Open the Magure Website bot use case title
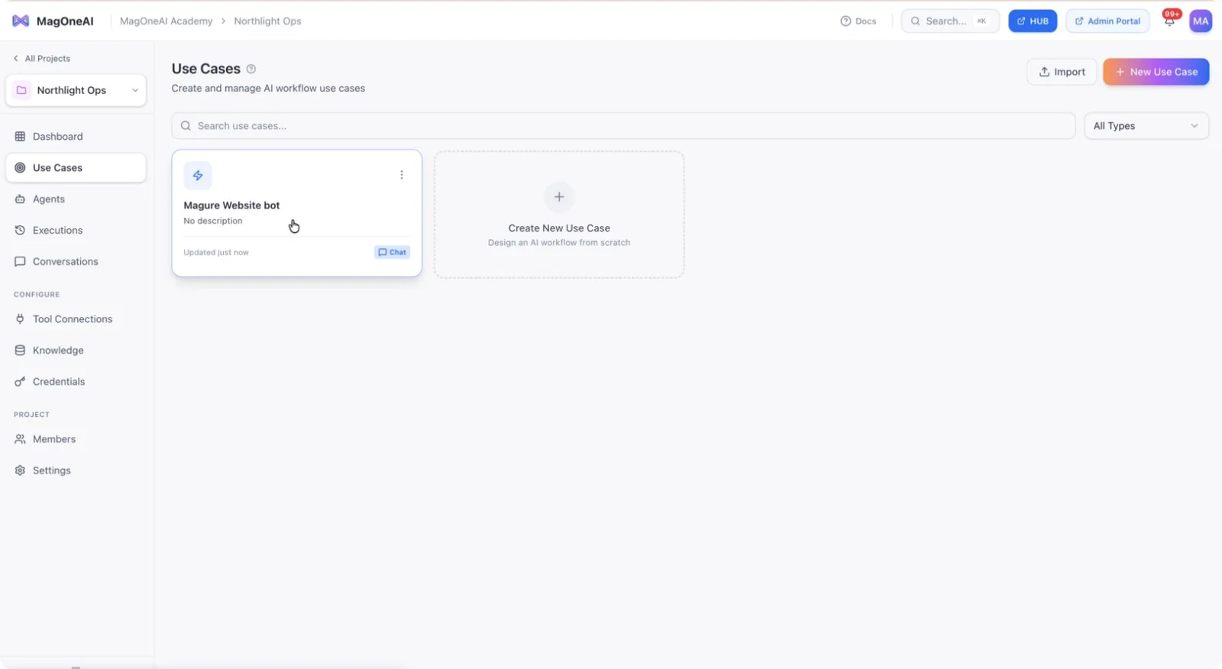The height and width of the screenshot is (669, 1222). (231, 205)
